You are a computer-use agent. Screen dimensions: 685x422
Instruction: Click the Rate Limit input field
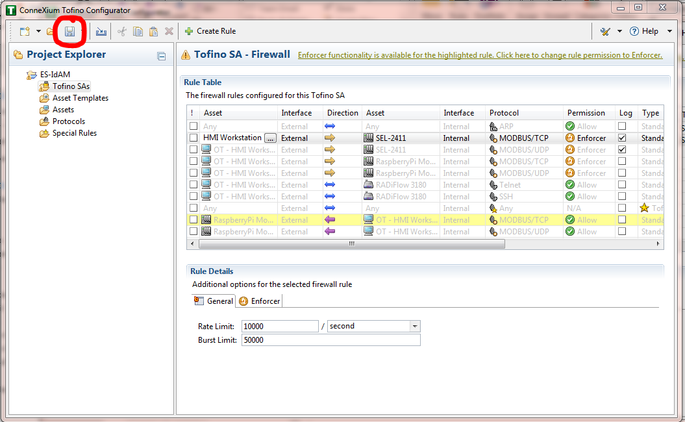(x=280, y=327)
